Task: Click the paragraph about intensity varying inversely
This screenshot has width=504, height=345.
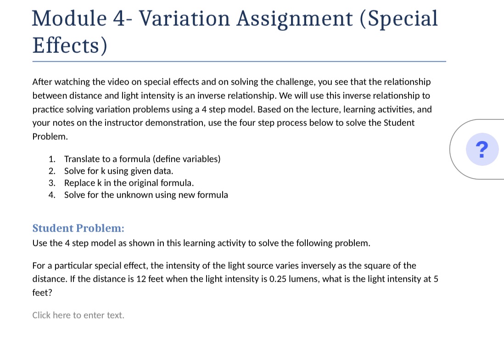Action: pyautogui.click(x=224, y=266)
